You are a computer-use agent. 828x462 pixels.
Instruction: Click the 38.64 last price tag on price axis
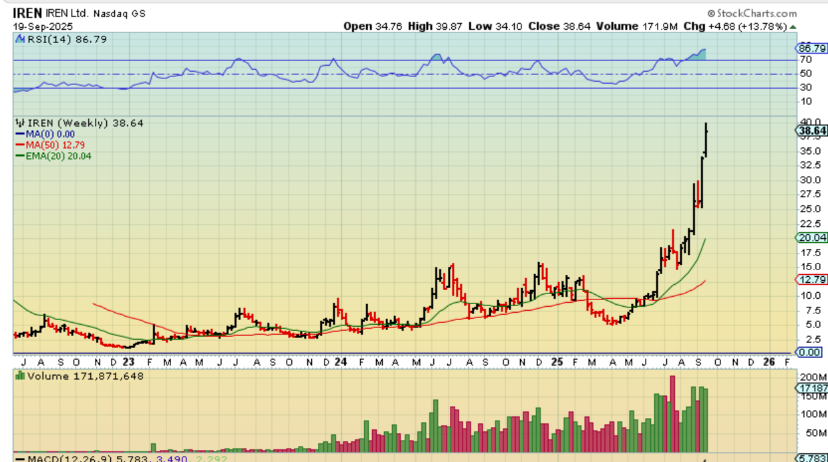[811, 131]
